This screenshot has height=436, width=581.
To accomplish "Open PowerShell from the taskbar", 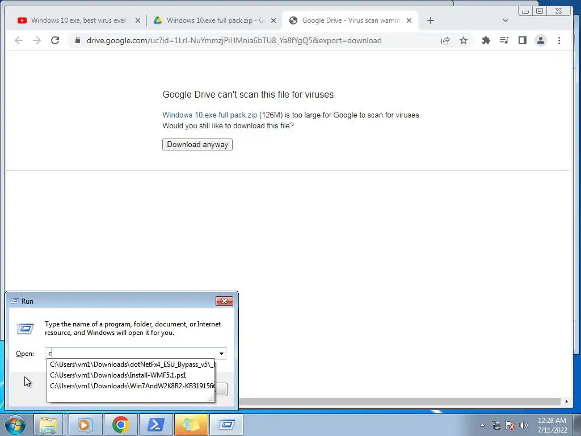I will pos(155,425).
